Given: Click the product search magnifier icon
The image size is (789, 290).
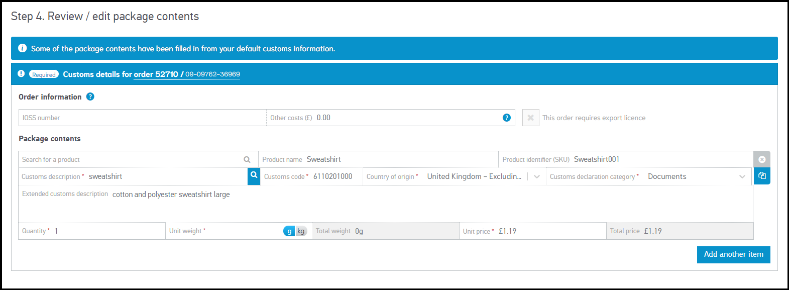Looking at the screenshot, I should (247, 159).
